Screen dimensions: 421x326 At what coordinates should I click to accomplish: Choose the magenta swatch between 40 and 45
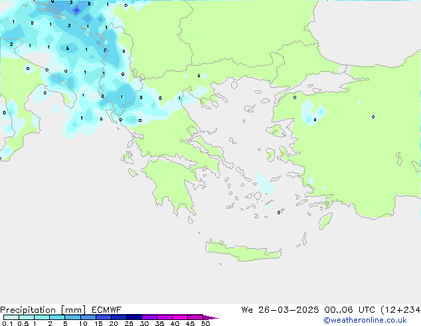[x=180, y=317]
